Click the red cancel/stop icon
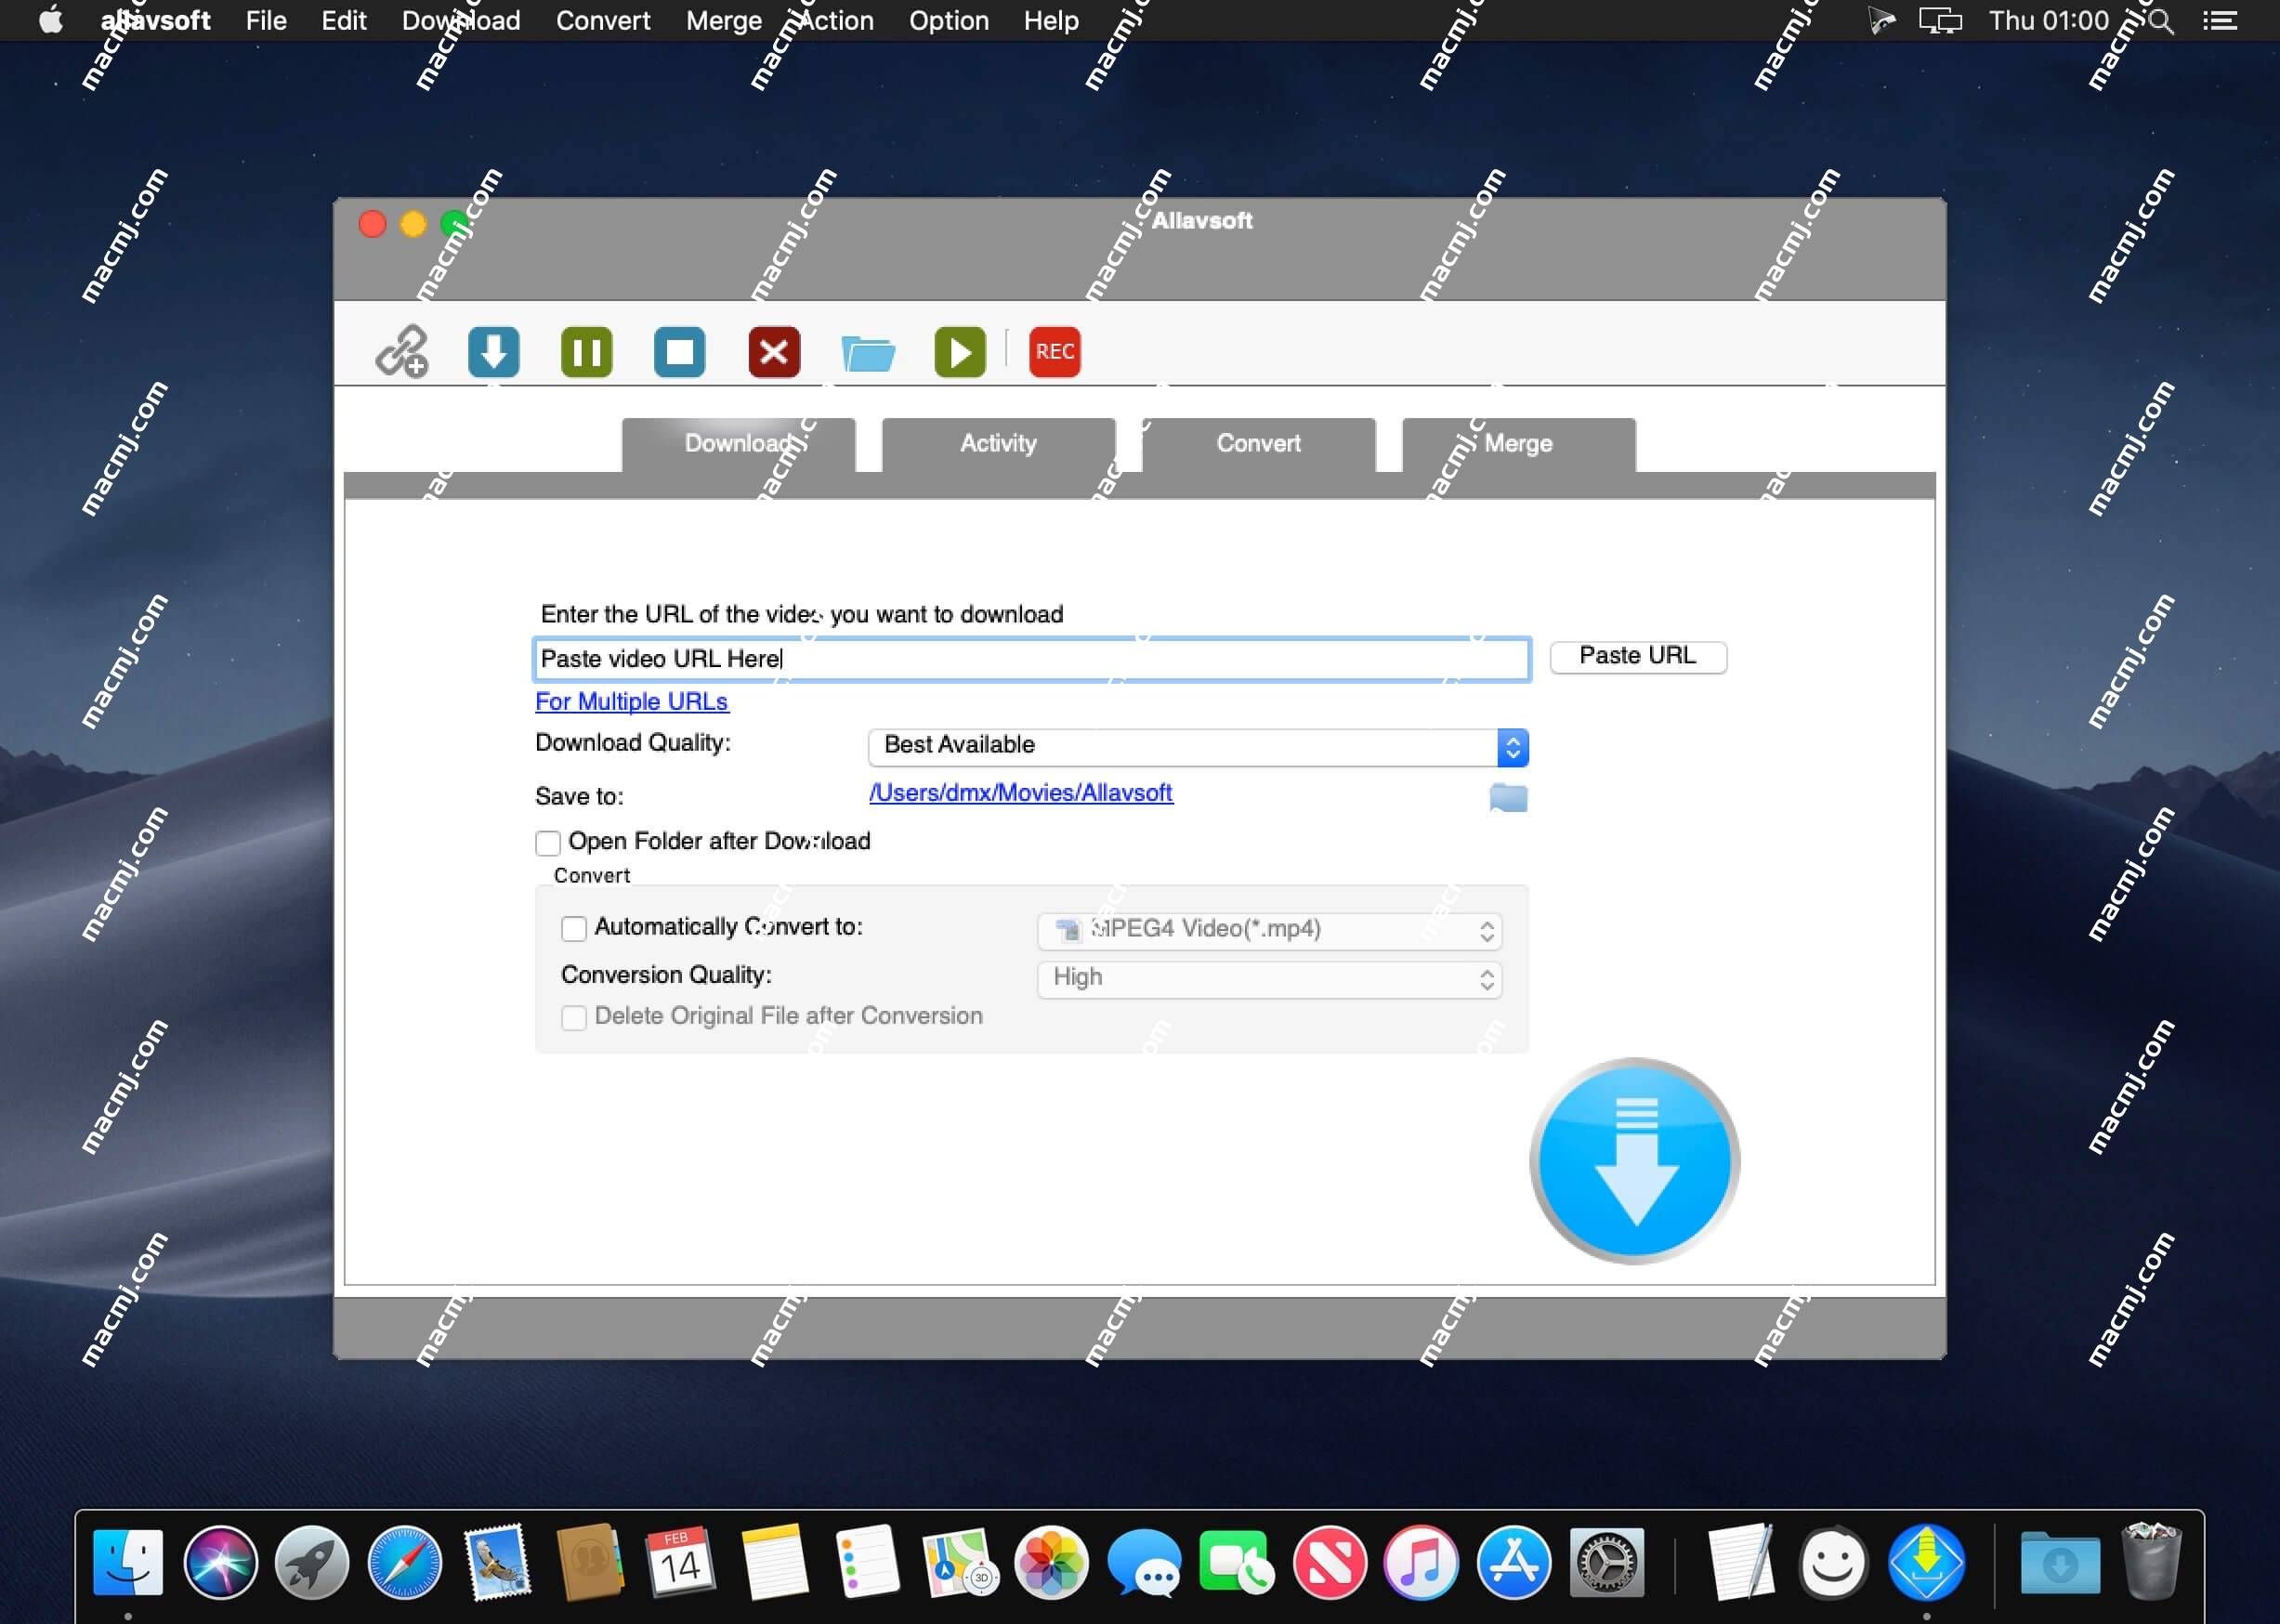The height and width of the screenshot is (1624, 2280). click(x=774, y=351)
